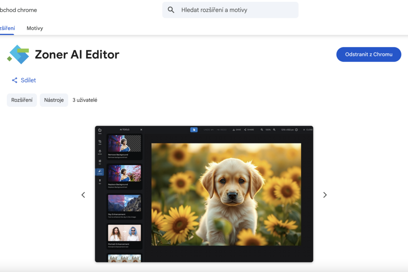Click the Sdílet share link
The height and width of the screenshot is (272, 408).
[x=24, y=80]
